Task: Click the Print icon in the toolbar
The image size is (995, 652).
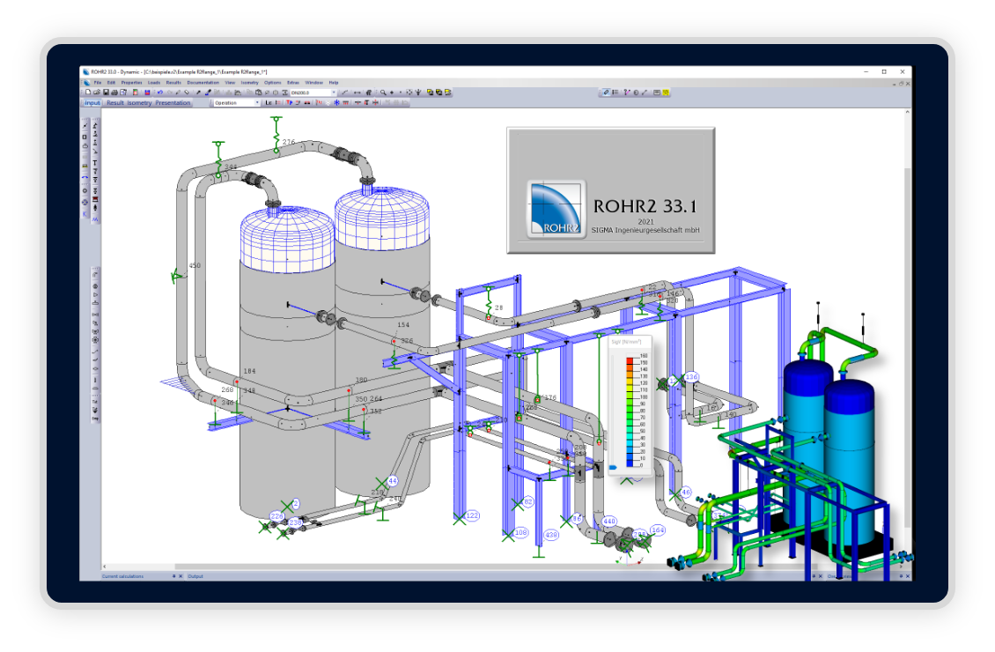Action: [x=114, y=93]
